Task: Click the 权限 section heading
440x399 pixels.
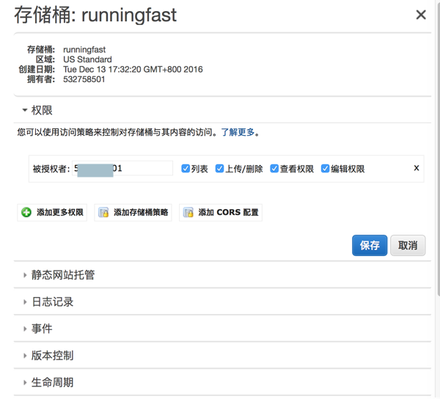Action: [42, 110]
